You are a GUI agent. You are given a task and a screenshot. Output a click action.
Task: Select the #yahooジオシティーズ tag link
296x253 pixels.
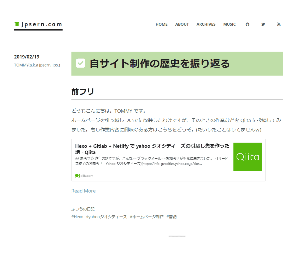click(x=107, y=217)
